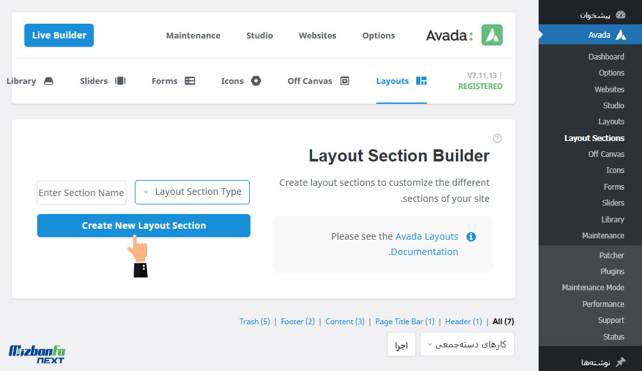Open Forms in the sidebar menu
The image size is (642, 371).
614,186
